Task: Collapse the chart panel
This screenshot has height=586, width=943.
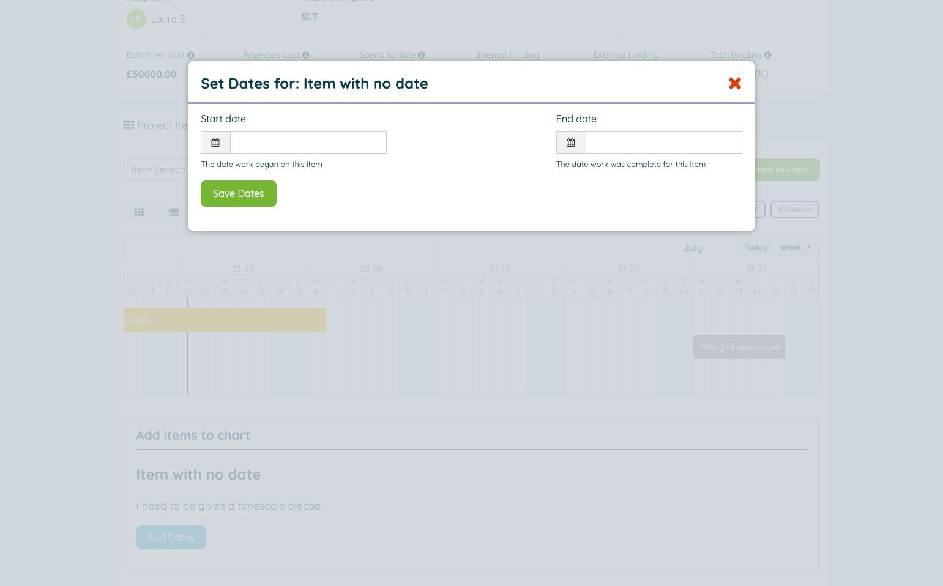Action: [x=794, y=209]
